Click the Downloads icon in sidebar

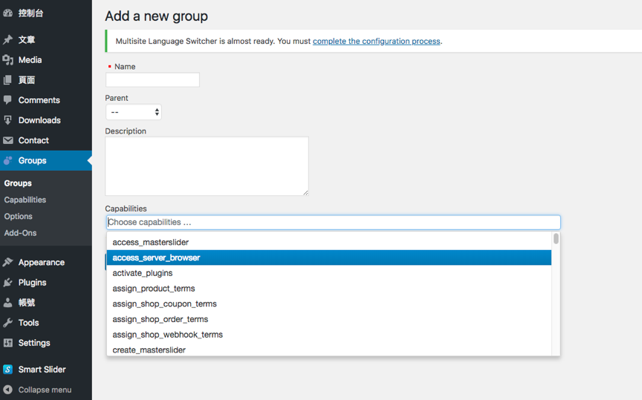[8, 120]
